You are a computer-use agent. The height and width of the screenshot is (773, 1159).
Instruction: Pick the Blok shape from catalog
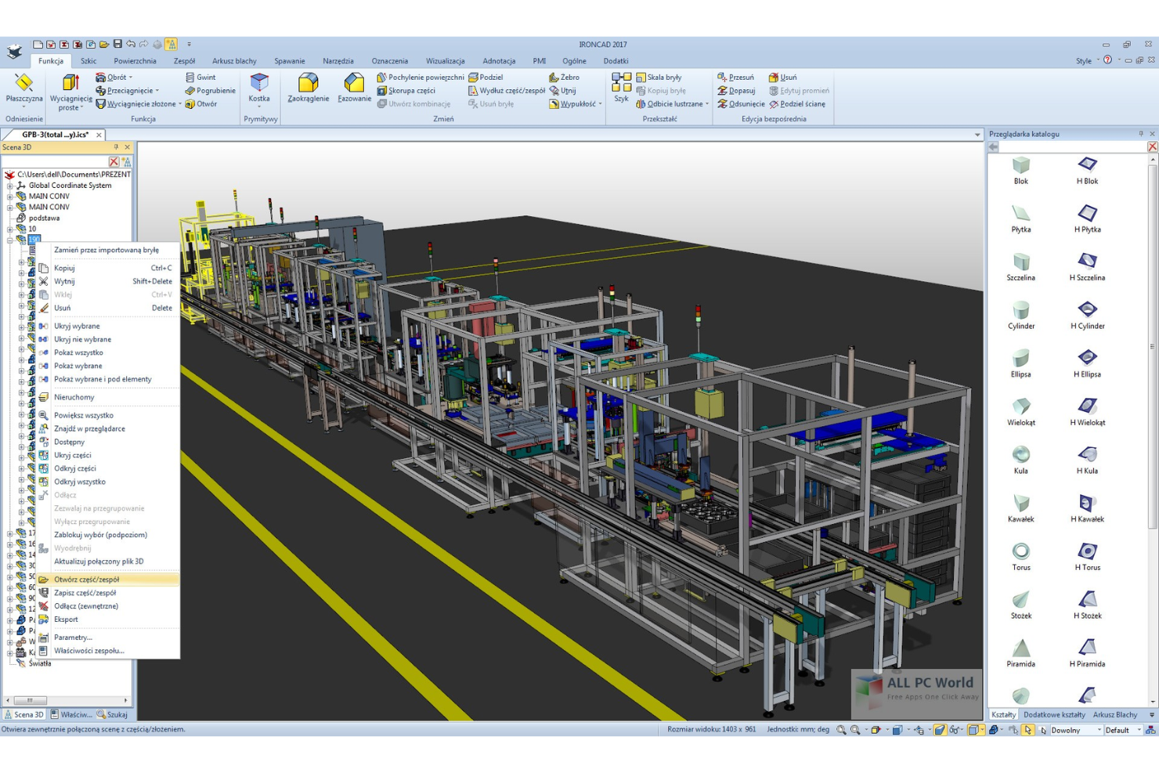coord(1021,171)
